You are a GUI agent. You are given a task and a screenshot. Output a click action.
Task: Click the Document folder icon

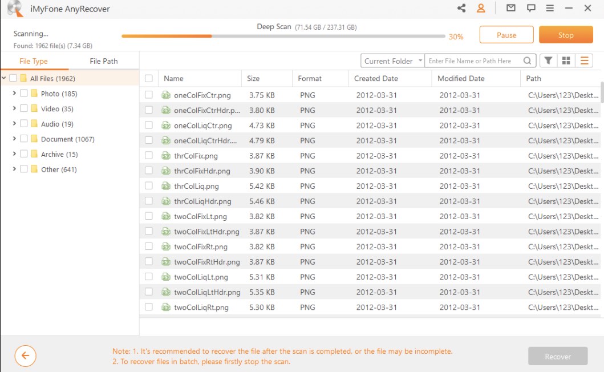34,139
